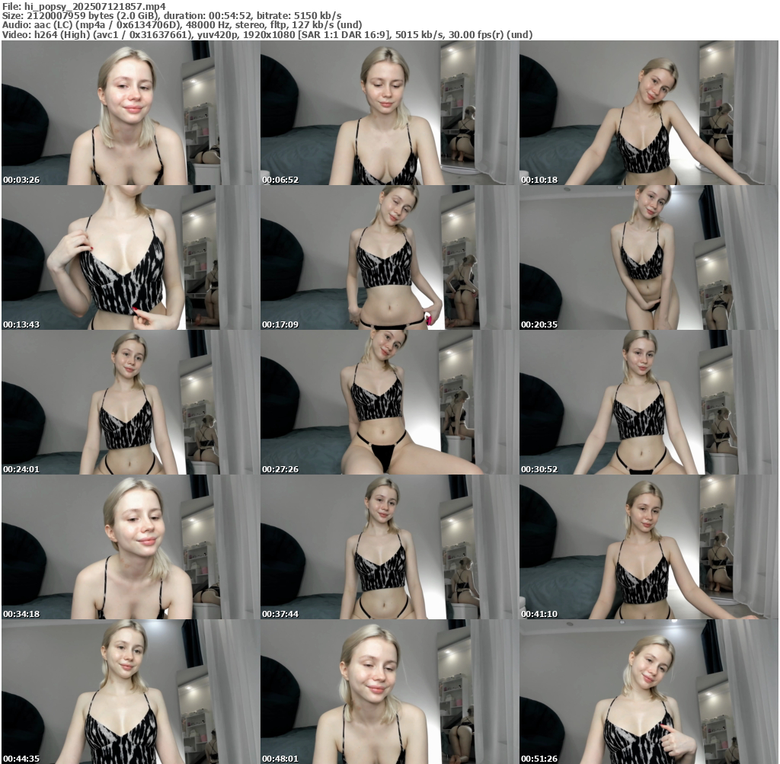
Task: Click the thumbnail at 00:10:18
Action: (x=648, y=113)
